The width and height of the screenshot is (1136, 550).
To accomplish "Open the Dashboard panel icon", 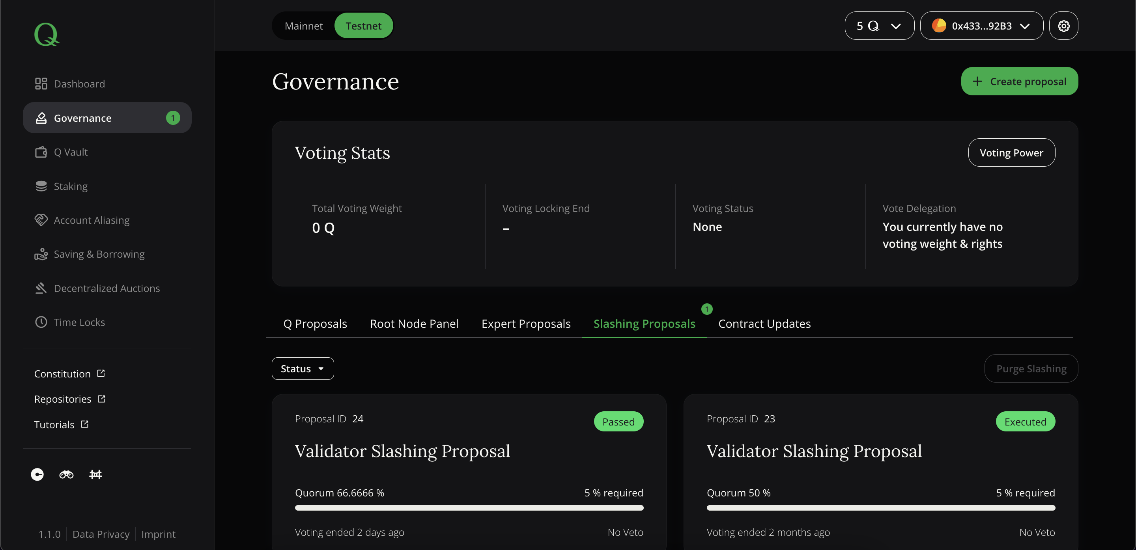I will click(41, 83).
